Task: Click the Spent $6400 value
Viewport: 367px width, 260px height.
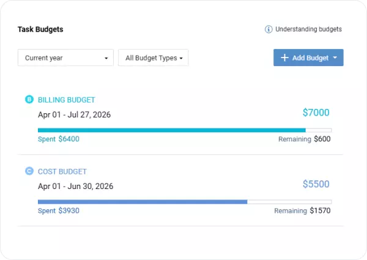Action: coord(59,139)
